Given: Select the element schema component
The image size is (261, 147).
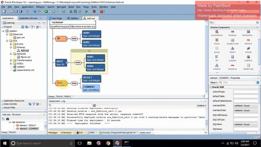Looking at the screenshot, I should (x=248, y=42).
